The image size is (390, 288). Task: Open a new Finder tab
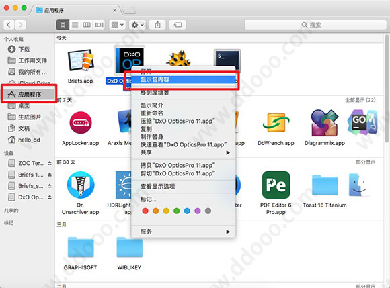point(129,11)
